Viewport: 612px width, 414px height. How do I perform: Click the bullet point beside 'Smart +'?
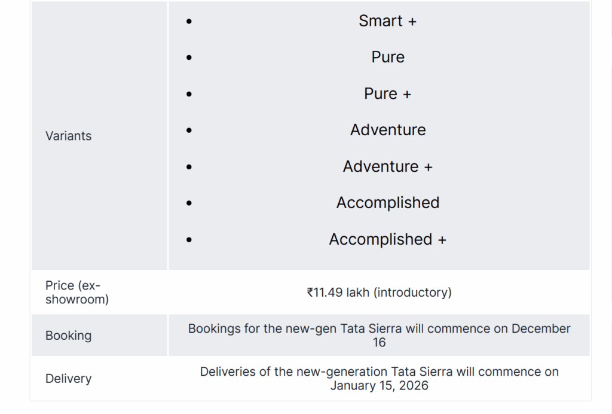pos(189,22)
